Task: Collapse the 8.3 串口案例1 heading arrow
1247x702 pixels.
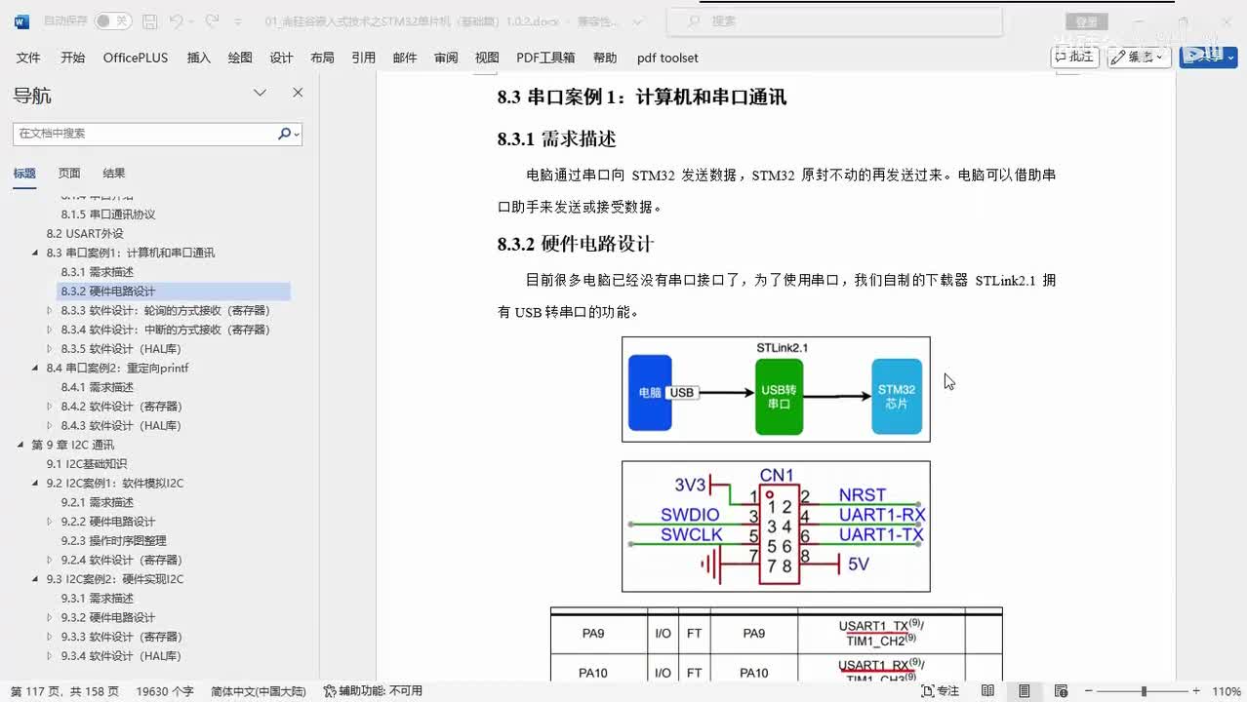Action: (x=36, y=253)
